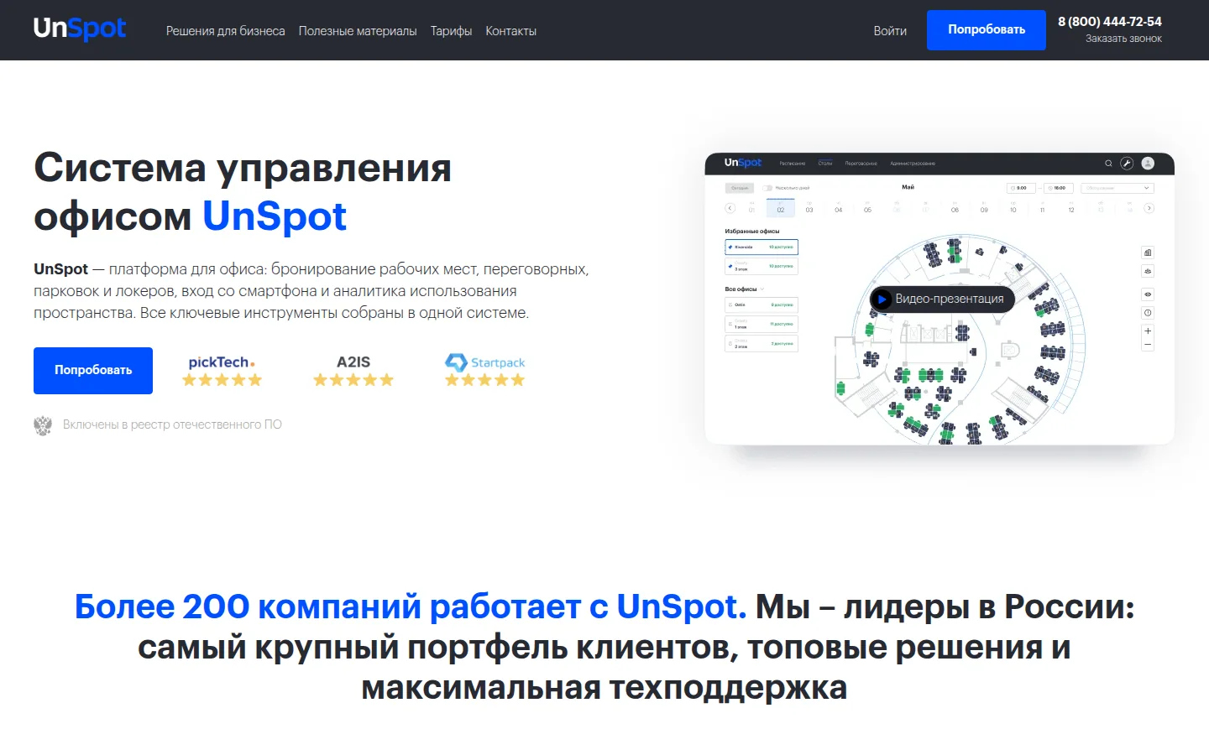Select date 04 in the May calendar strip
Image resolution: width=1209 pixels, height=755 pixels.
pyautogui.click(x=839, y=208)
